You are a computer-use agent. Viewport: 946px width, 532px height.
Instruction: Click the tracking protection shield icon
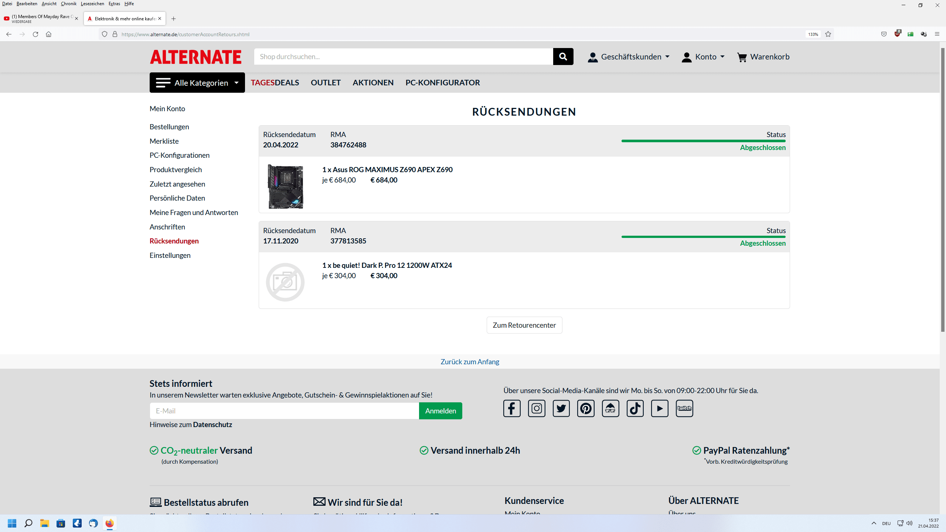point(105,34)
